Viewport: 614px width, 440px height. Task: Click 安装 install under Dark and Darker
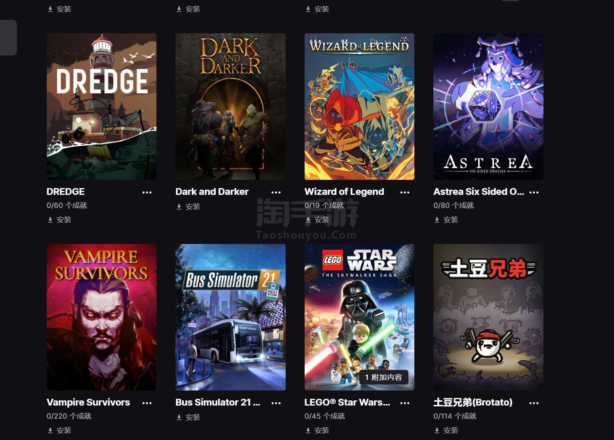point(188,207)
